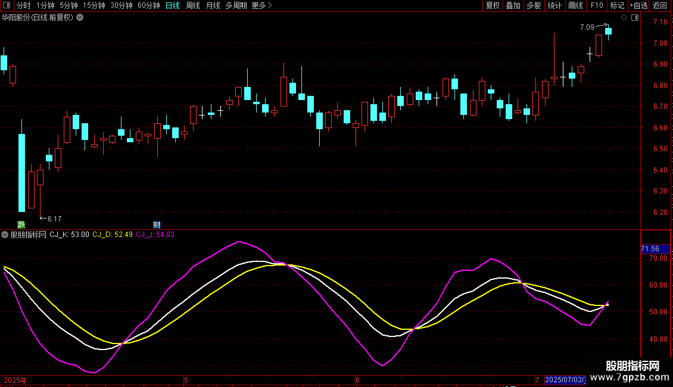Click the diamond icon in chart corner
Screen dimensions: 673x387
pyautogui.click(x=624, y=18)
